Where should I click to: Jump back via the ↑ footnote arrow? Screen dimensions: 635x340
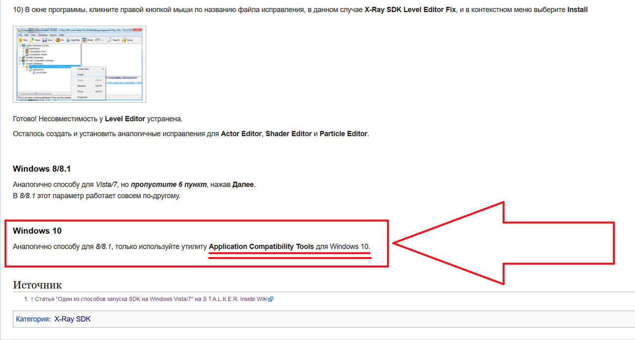(x=32, y=299)
